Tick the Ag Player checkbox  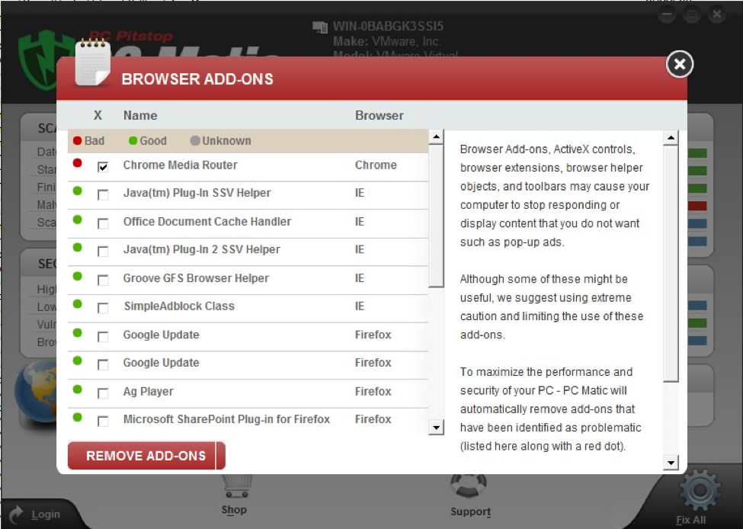[x=103, y=393]
